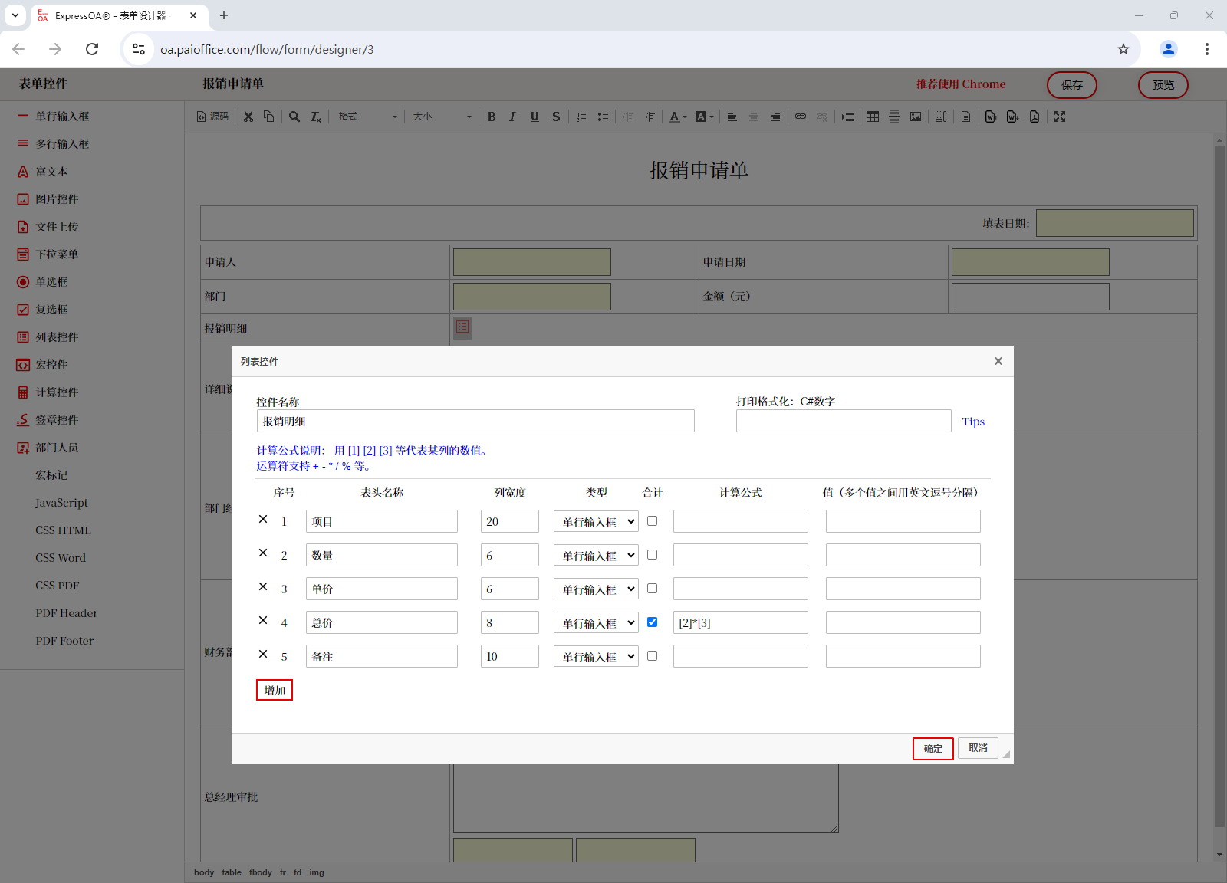Enable 合计 checkbox for 备注 row

653,655
